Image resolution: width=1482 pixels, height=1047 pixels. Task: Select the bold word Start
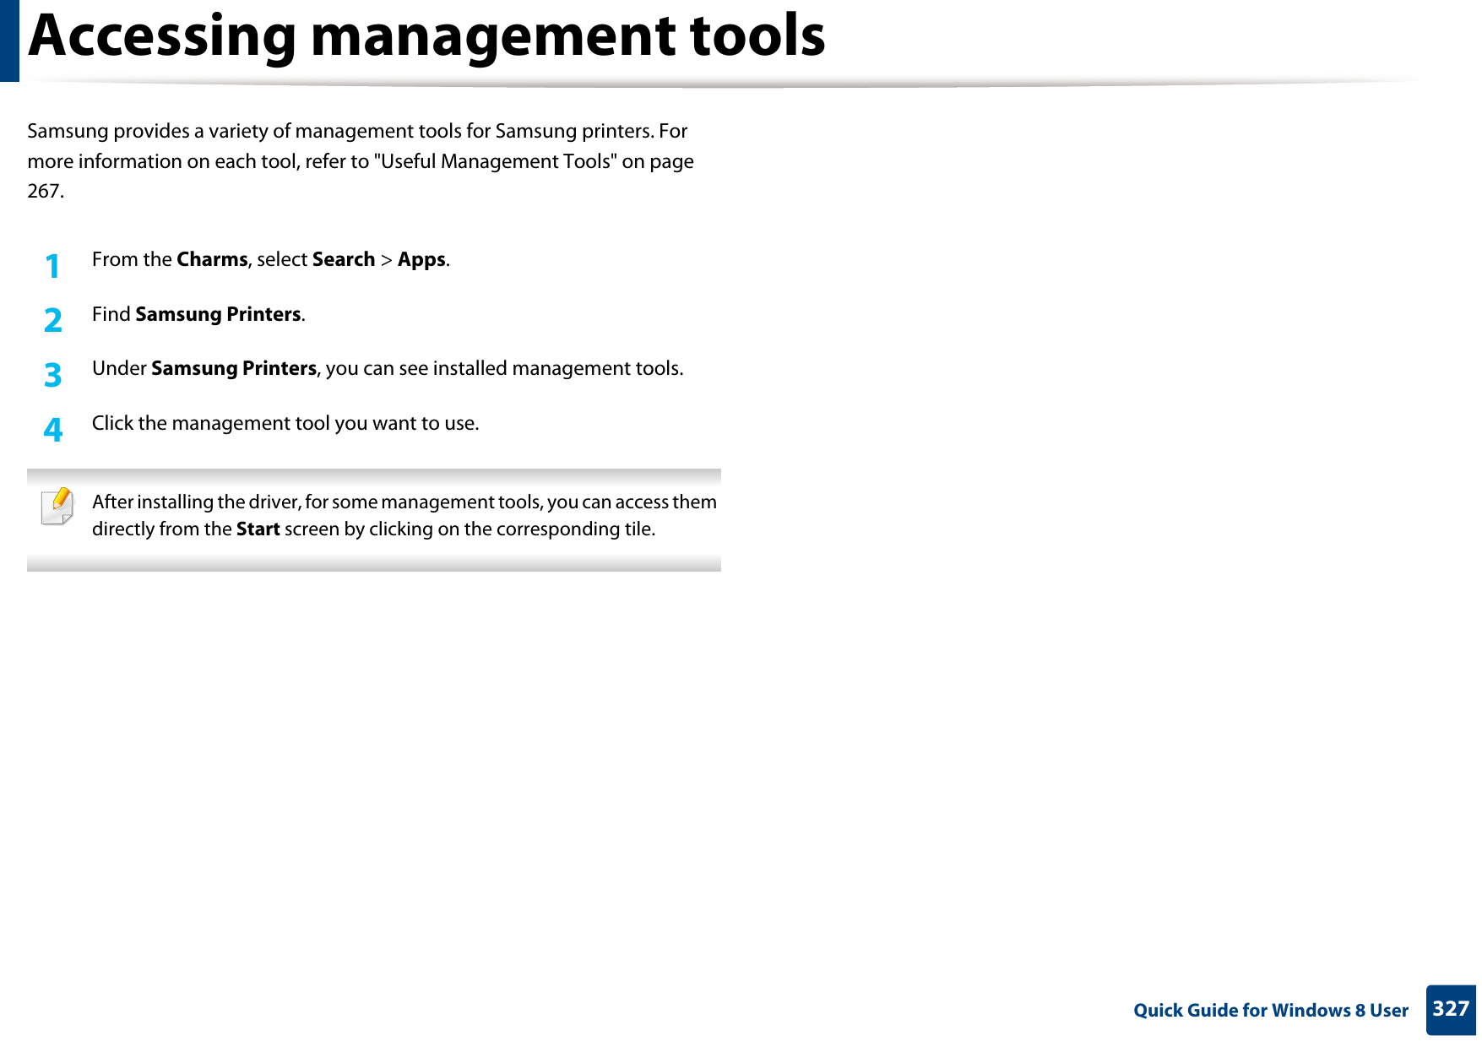pos(258,529)
